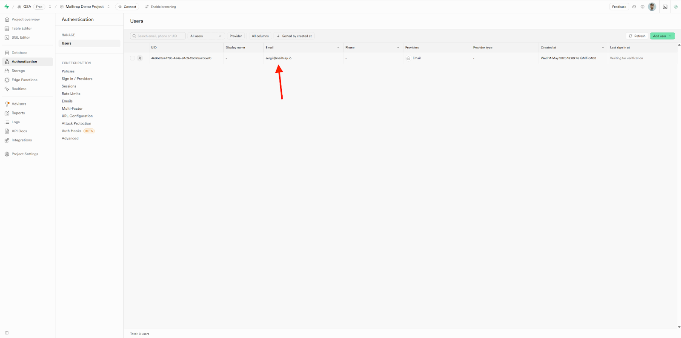The height and width of the screenshot is (338, 681).
Task: Open the All columns selector
Action: 260,36
